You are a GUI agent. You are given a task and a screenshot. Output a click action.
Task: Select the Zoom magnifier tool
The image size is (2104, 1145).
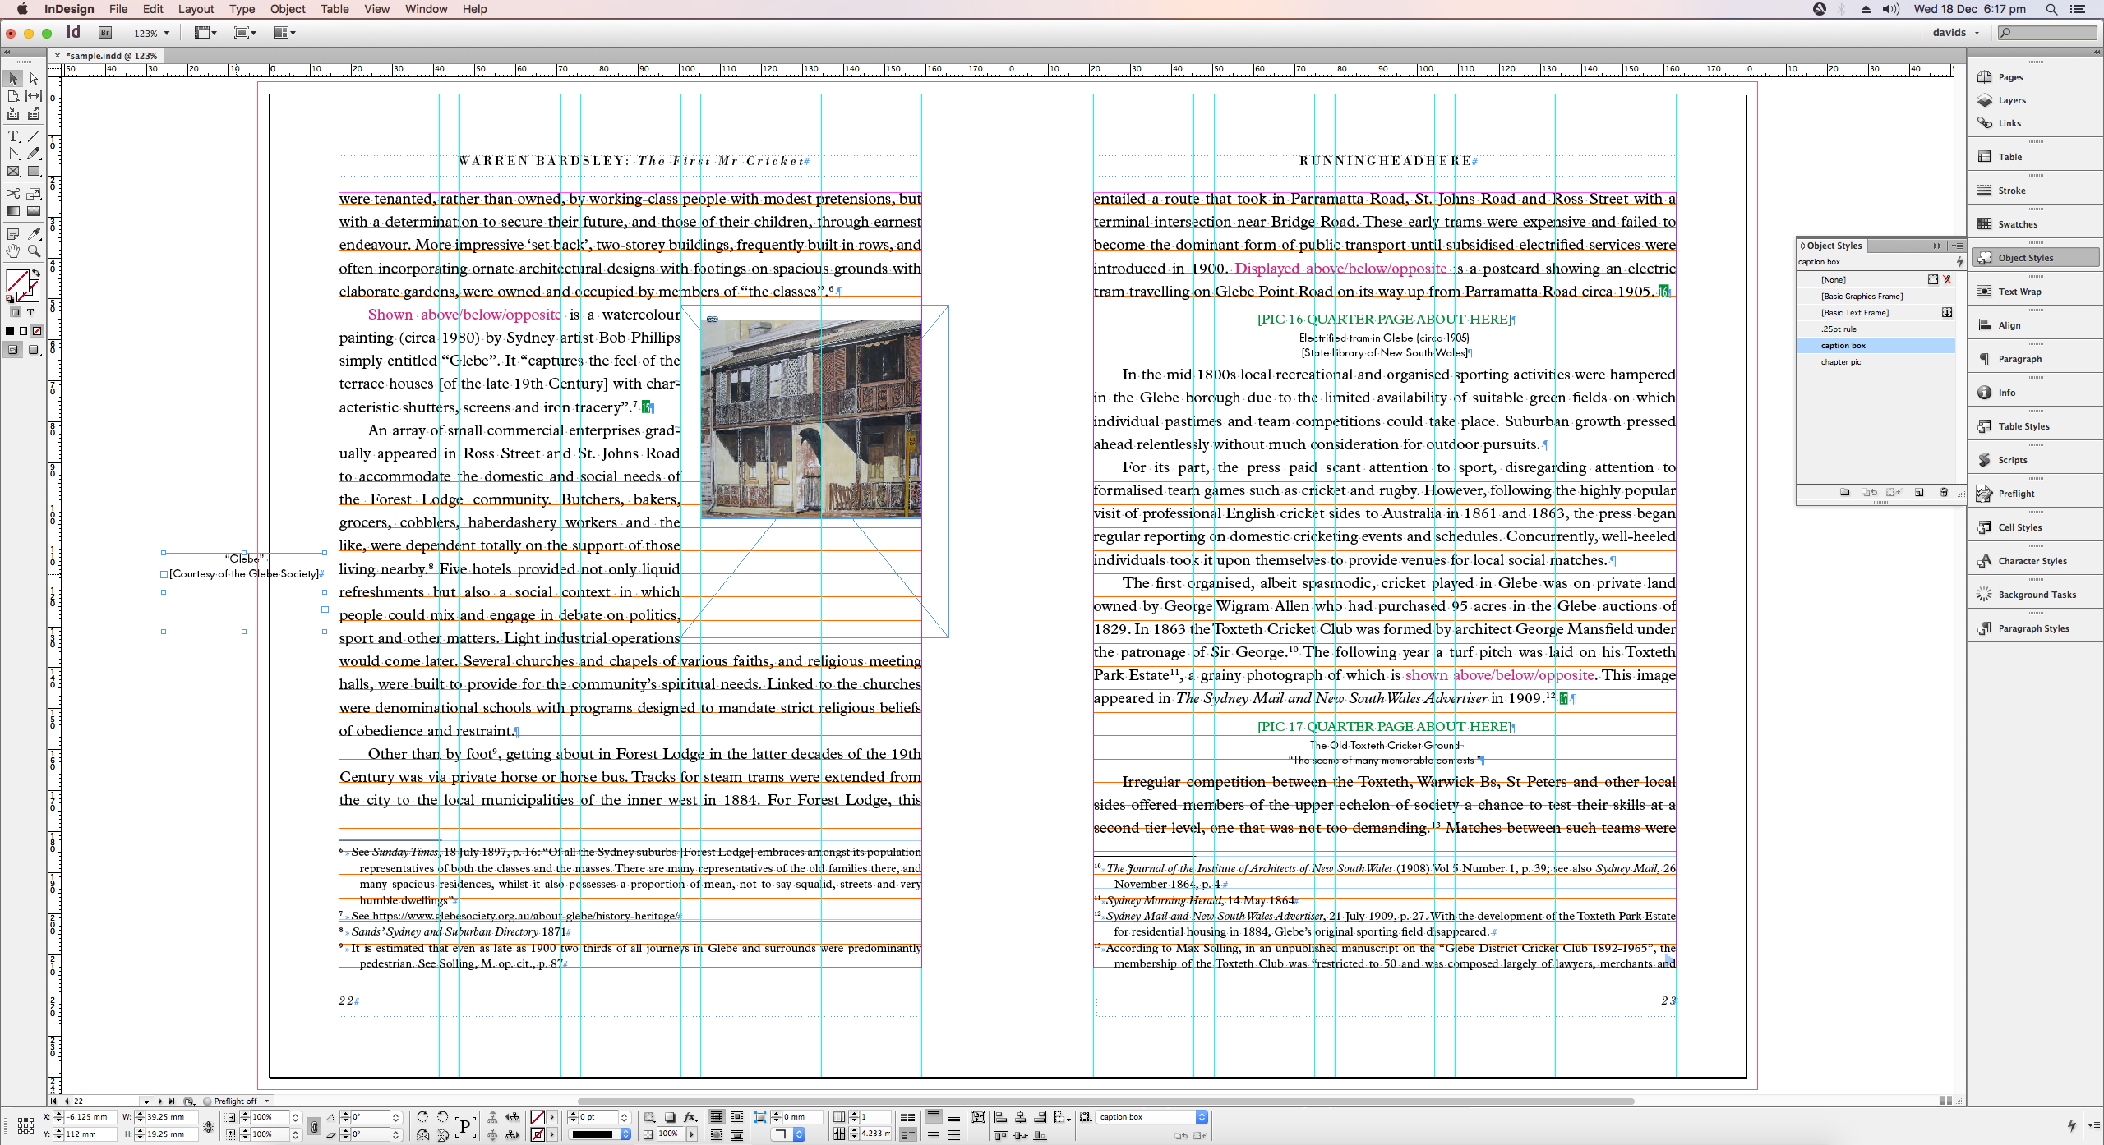(x=34, y=251)
